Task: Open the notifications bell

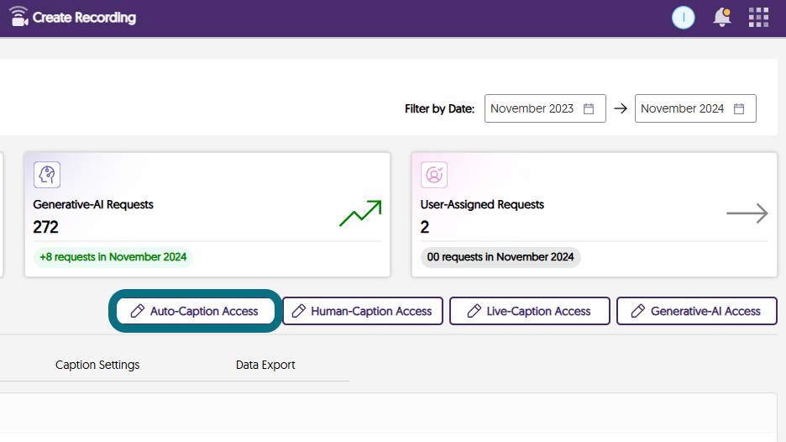Action: click(x=722, y=18)
